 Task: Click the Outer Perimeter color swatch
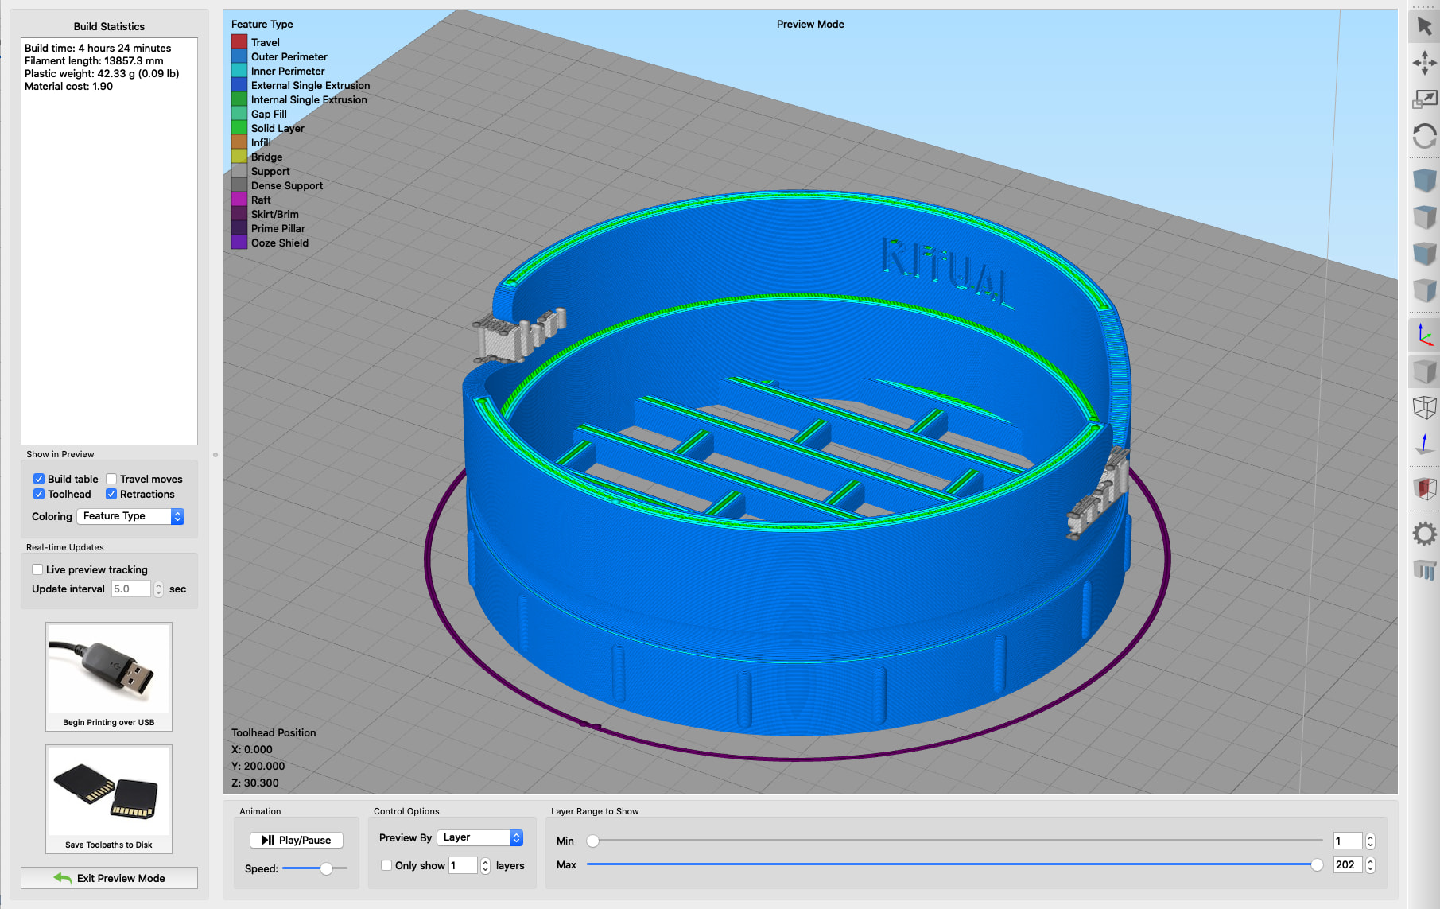tap(239, 56)
